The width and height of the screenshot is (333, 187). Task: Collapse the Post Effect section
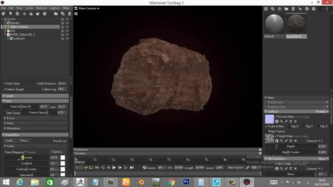pos(35,135)
